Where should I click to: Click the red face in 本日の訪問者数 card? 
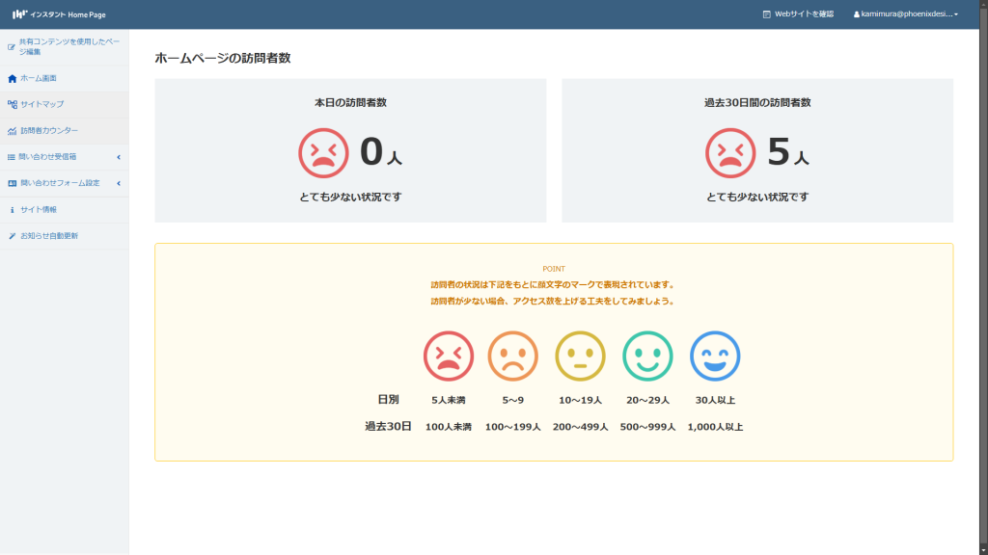click(323, 153)
